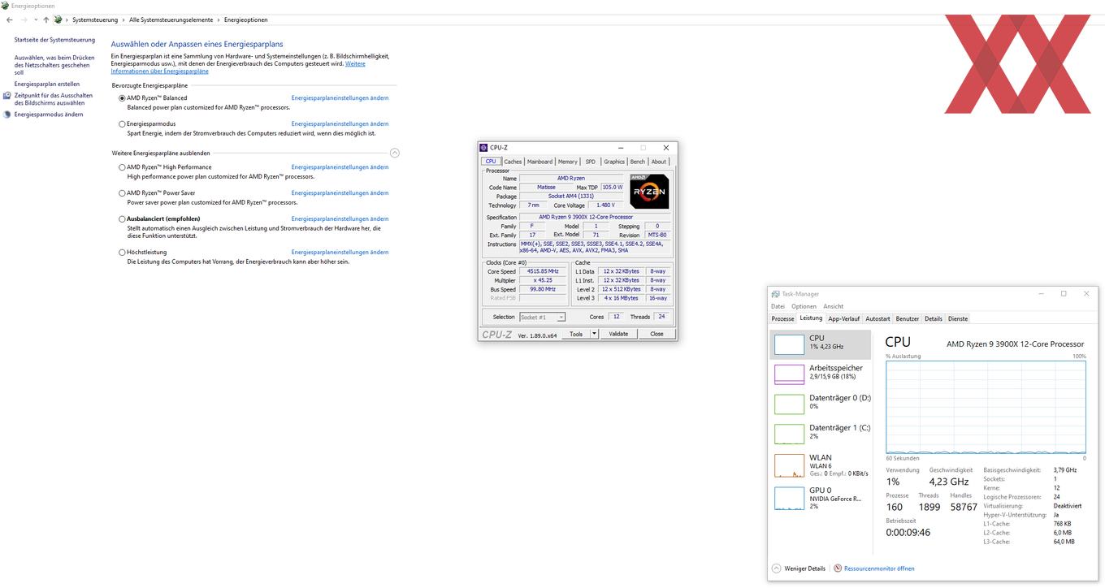The width and height of the screenshot is (1105, 588).
Task: Switch to Mainboard tab in CPU-Z
Action: [x=539, y=162]
